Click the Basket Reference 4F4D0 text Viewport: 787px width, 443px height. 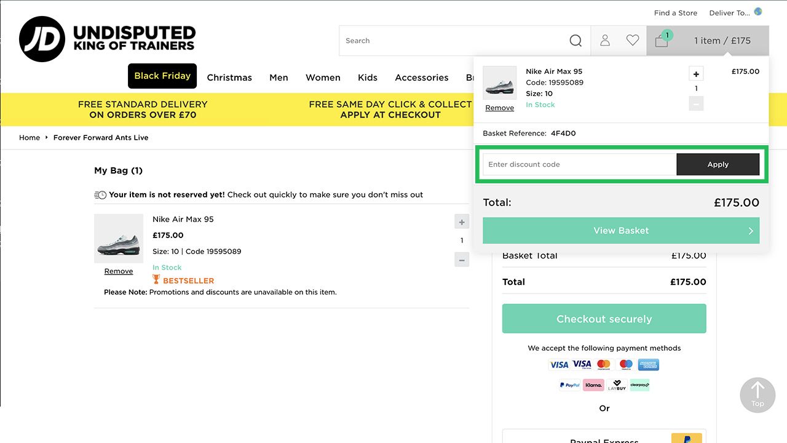point(529,133)
